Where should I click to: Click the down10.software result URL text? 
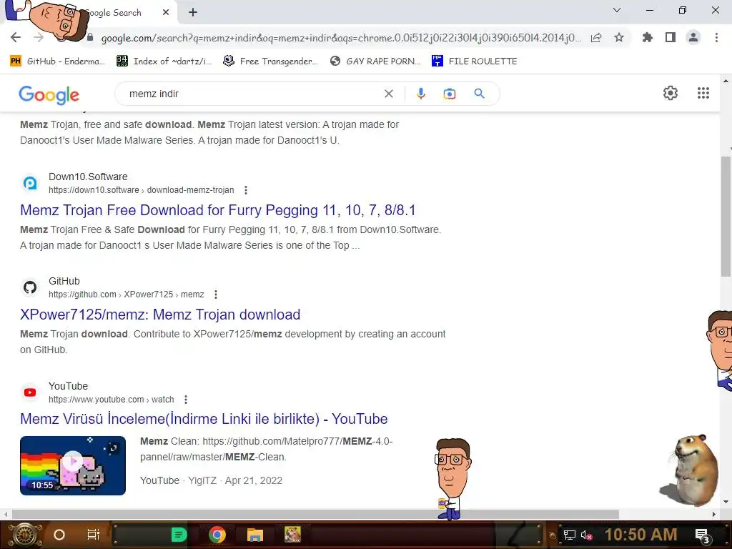[x=141, y=190]
